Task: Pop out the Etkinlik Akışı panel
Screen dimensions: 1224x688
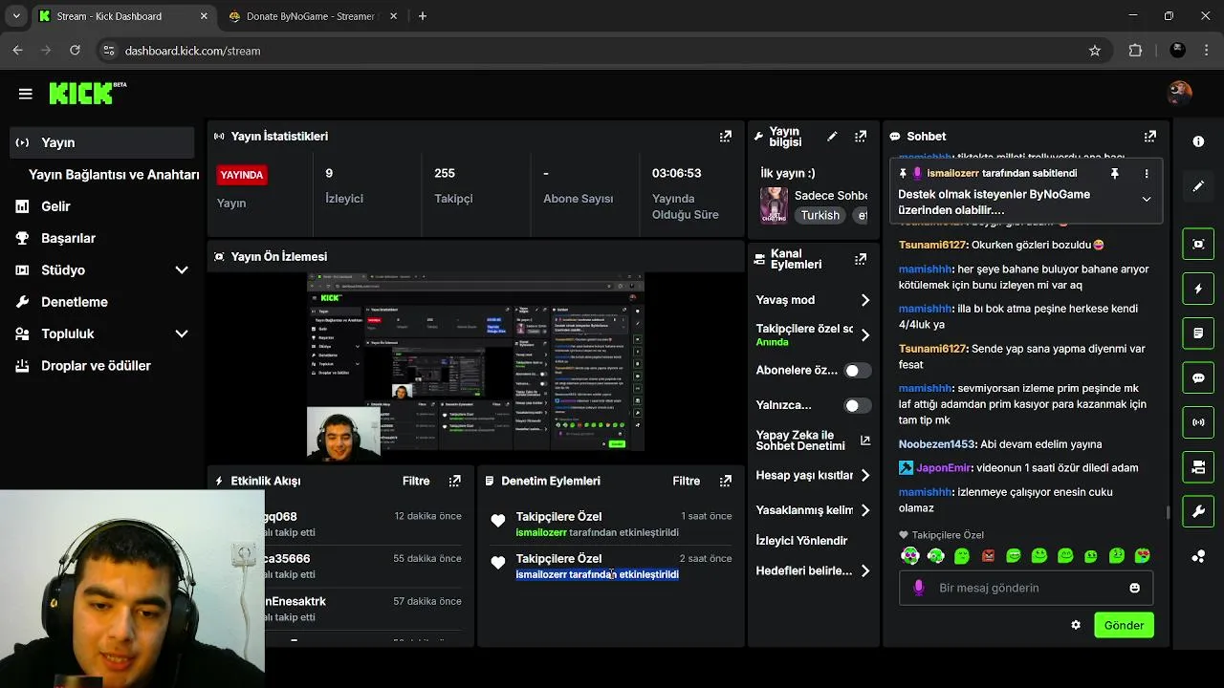Action: point(455,481)
